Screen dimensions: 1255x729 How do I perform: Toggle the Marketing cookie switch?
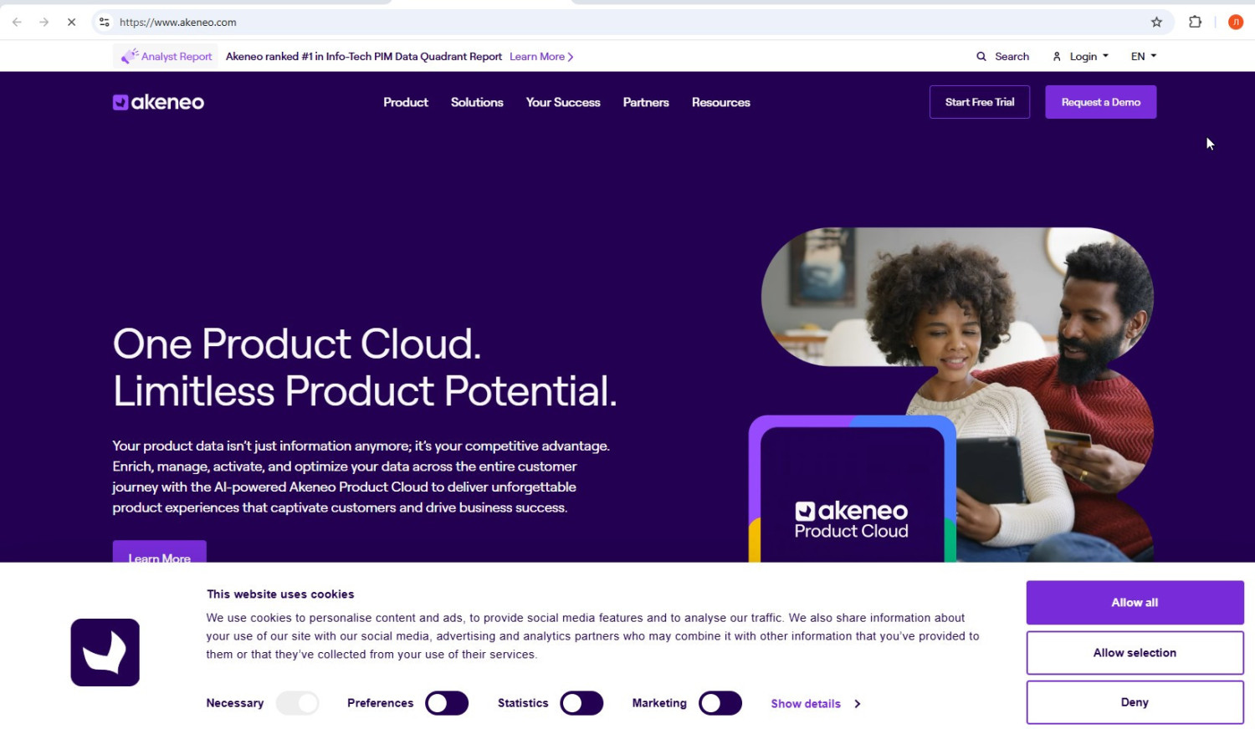tap(720, 703)
